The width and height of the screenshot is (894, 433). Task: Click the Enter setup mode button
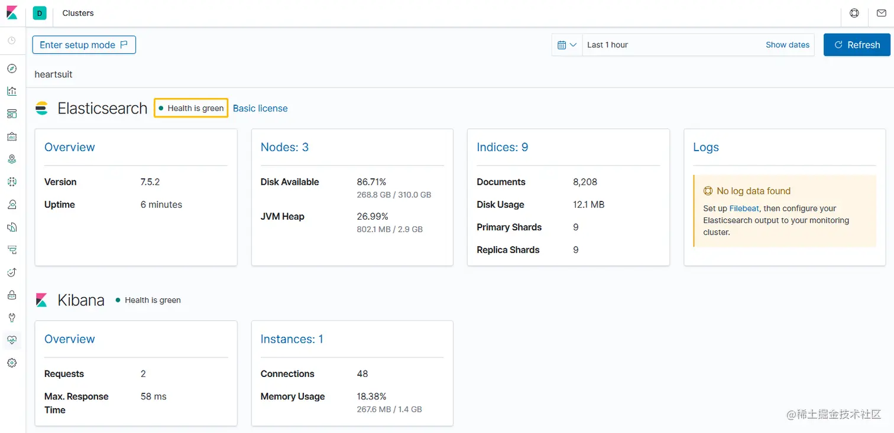point(84,44)
